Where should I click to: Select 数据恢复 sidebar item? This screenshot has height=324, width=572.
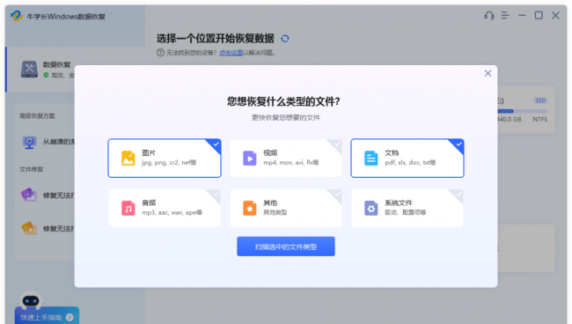tap(40, 70)
